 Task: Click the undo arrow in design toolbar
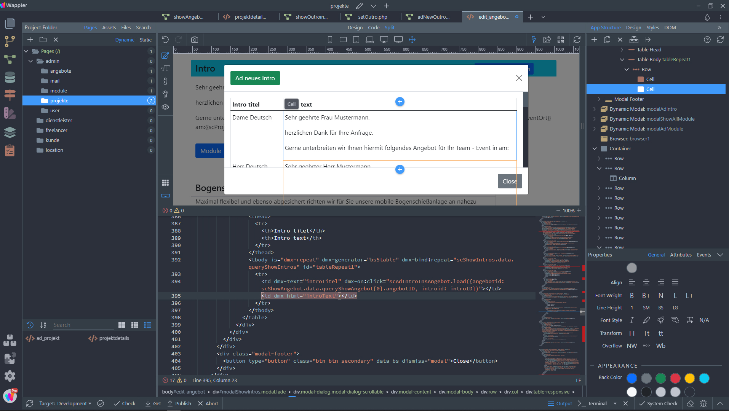(165, 40)
